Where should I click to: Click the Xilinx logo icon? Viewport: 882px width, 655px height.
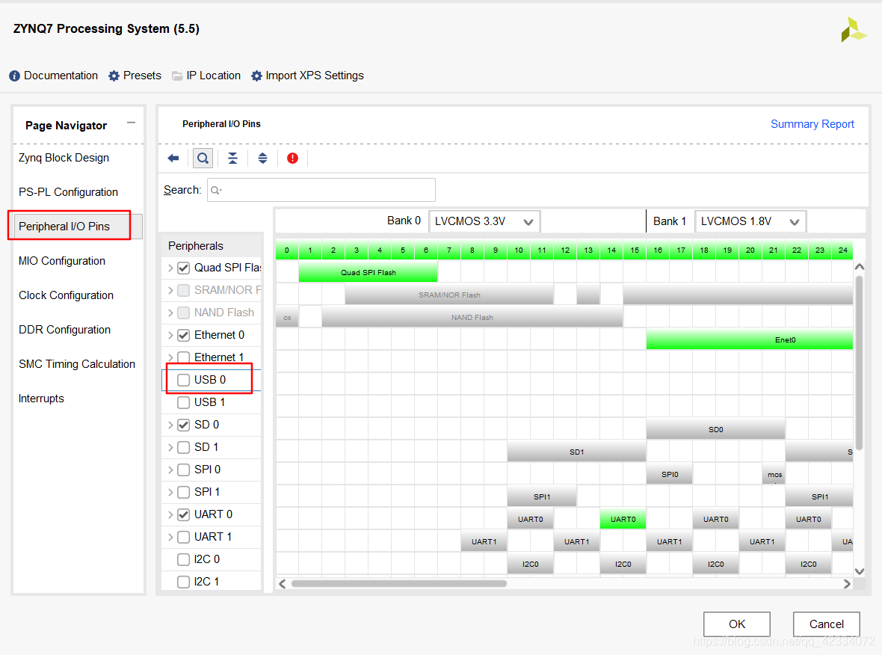[854, 30]
